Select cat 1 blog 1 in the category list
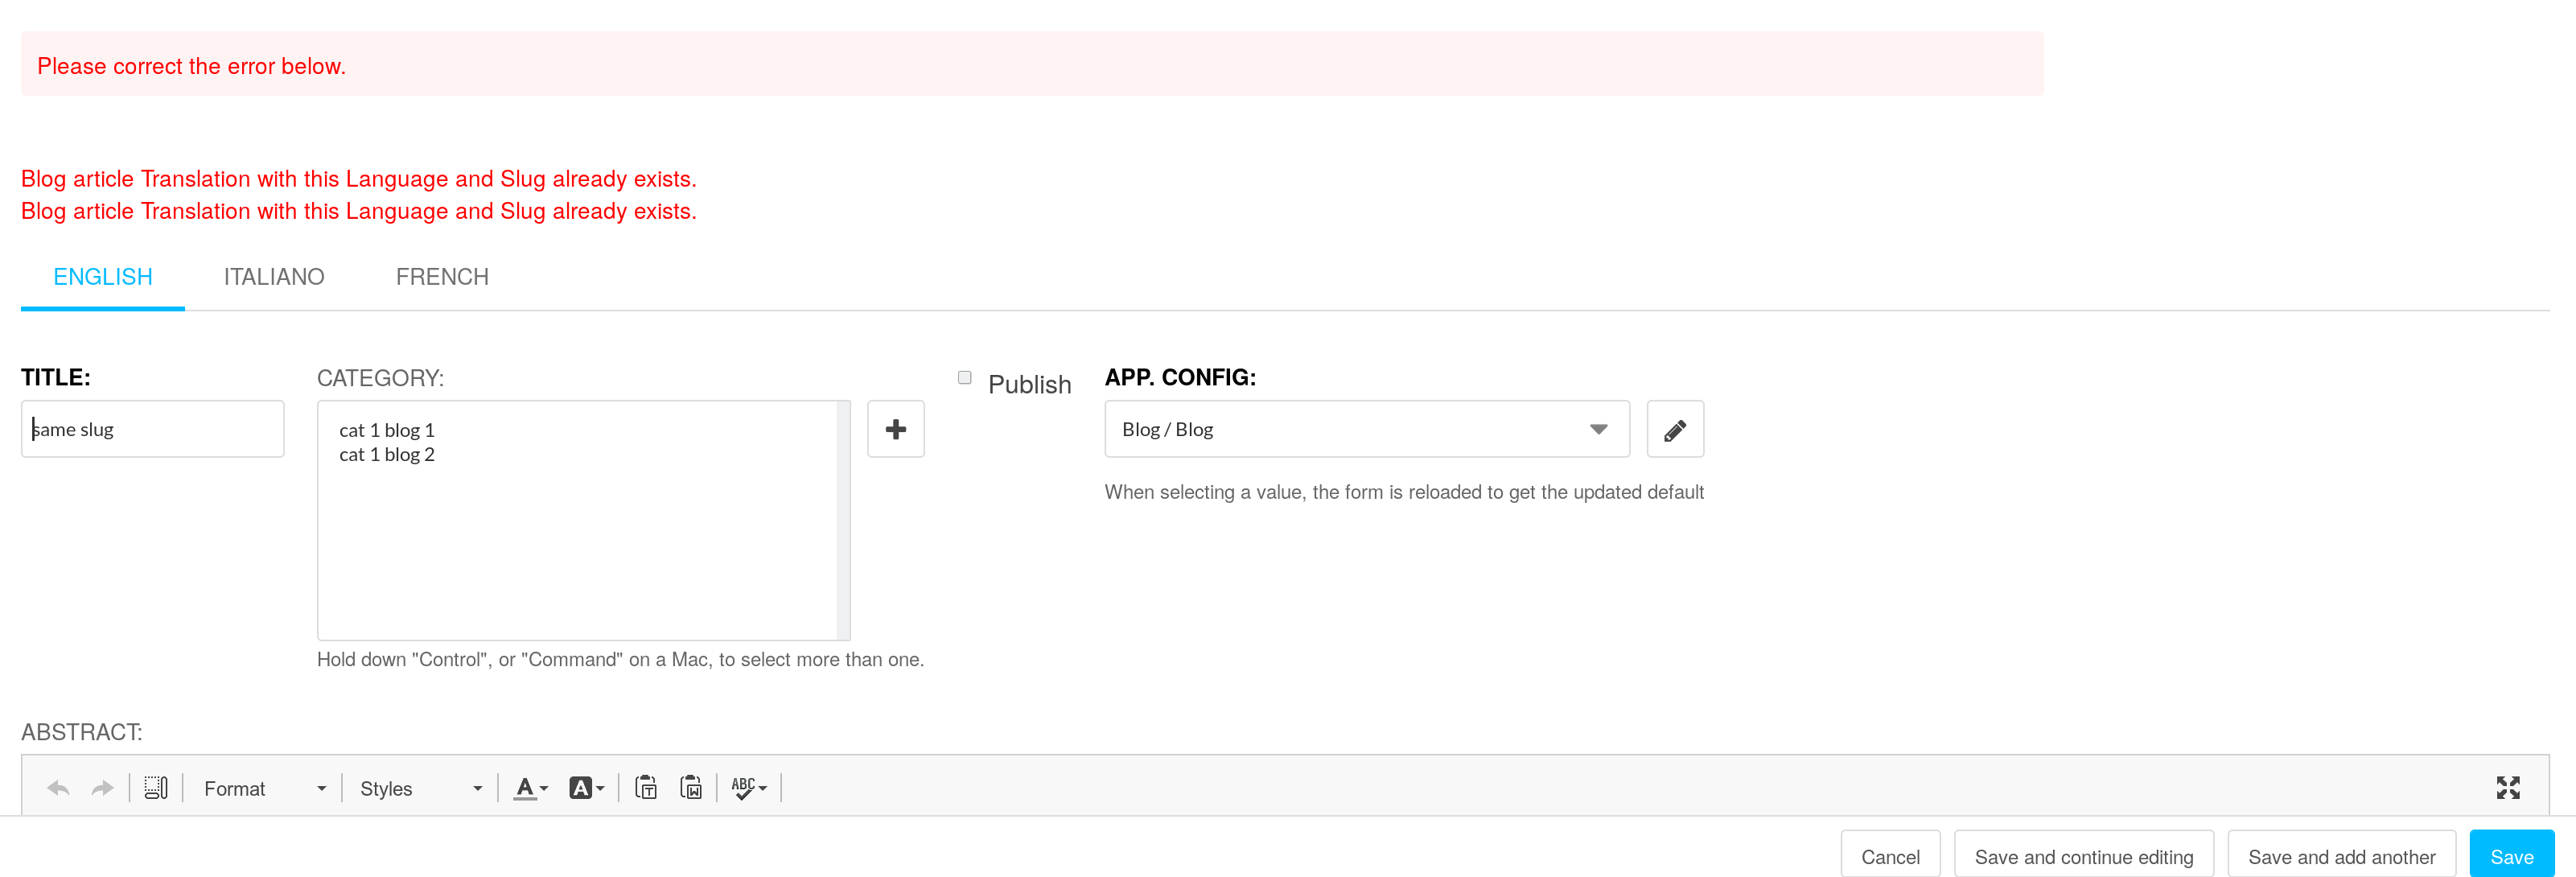The image size is (2576, 877). coord(387,429)
